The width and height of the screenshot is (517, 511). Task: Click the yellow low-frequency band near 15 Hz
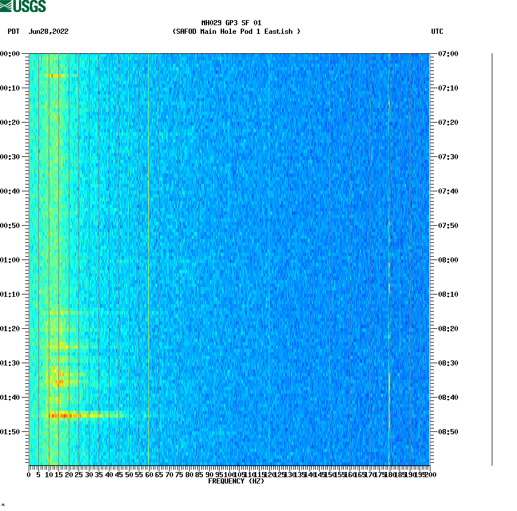pyautogui.click(x=57, y=229)
